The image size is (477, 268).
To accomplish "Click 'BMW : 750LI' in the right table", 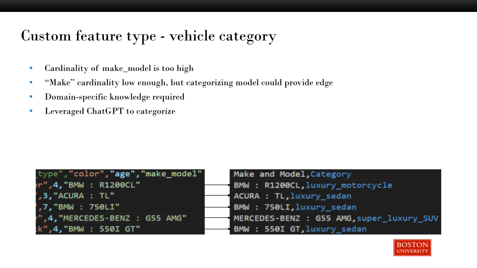I will (x=262, y=207).
